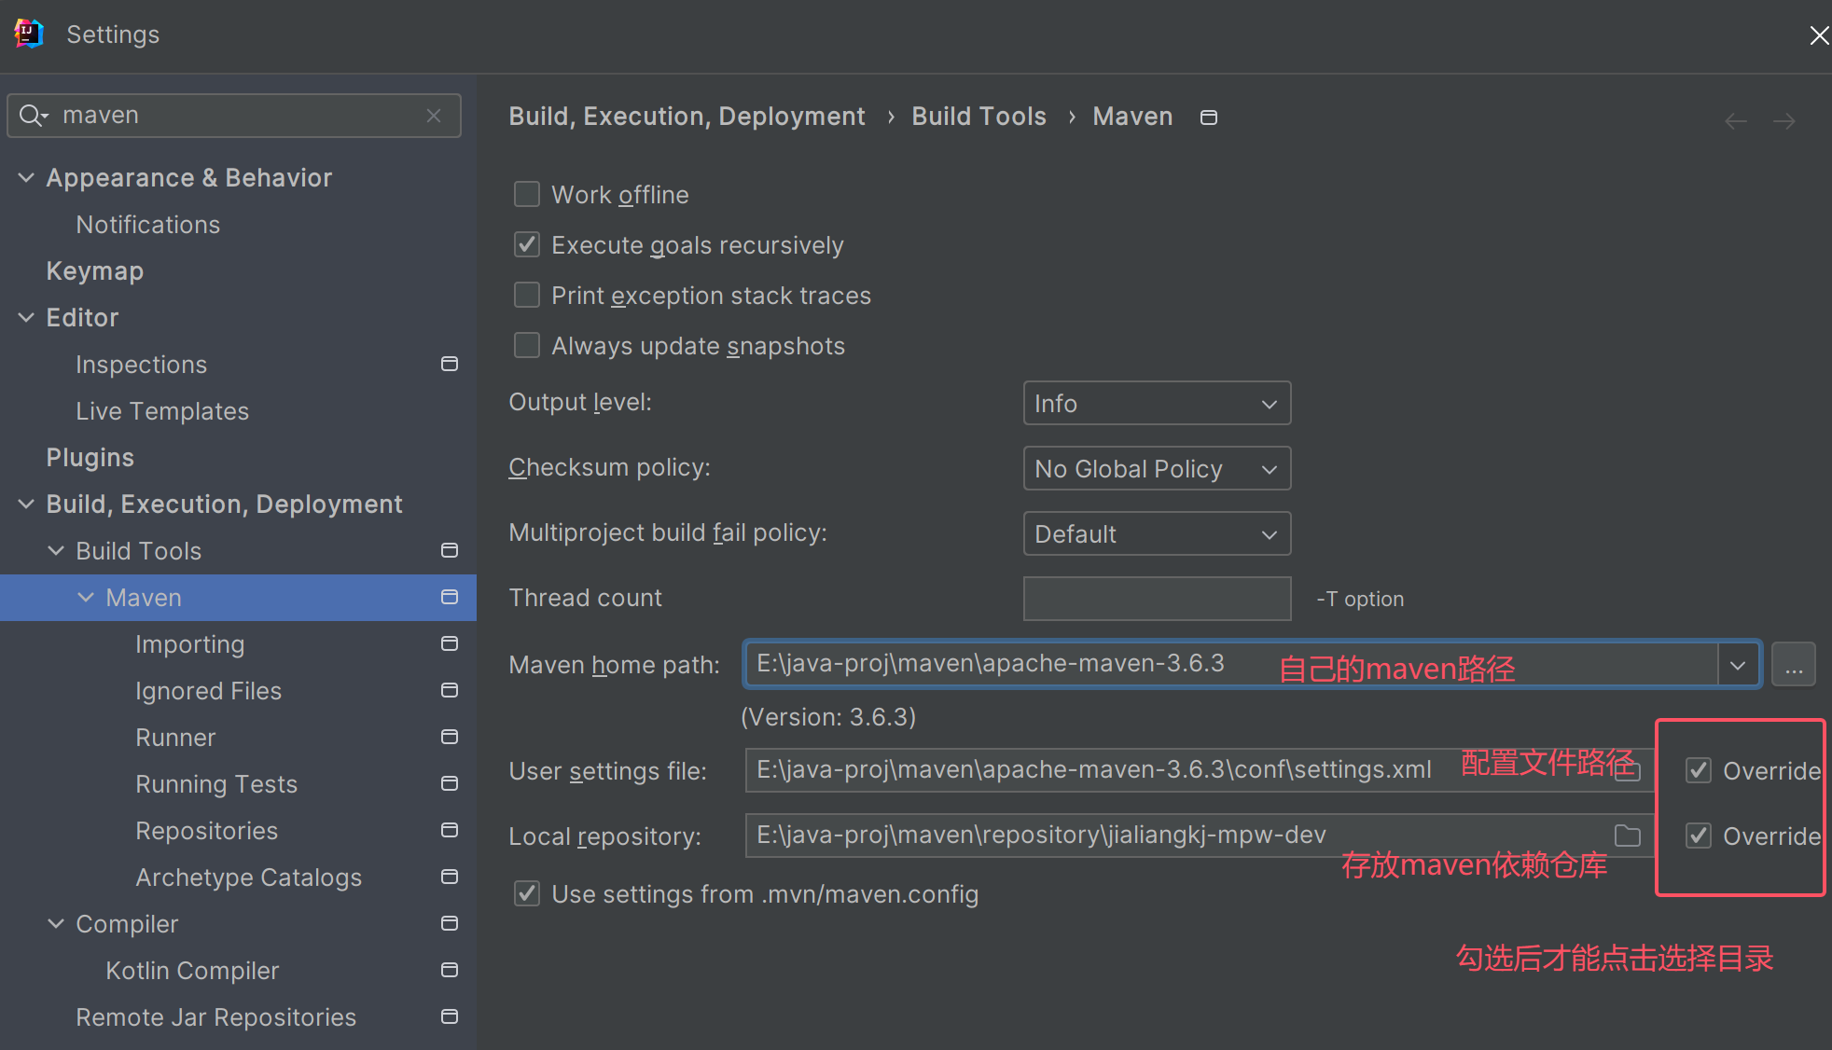Open the Output level dropdown
The height and width of the screenshot is (1050, 1832).
click(x=1157, y=403)
